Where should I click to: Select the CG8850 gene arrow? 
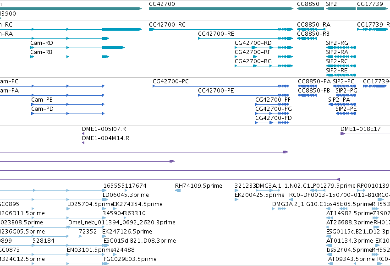click(310, 9)
